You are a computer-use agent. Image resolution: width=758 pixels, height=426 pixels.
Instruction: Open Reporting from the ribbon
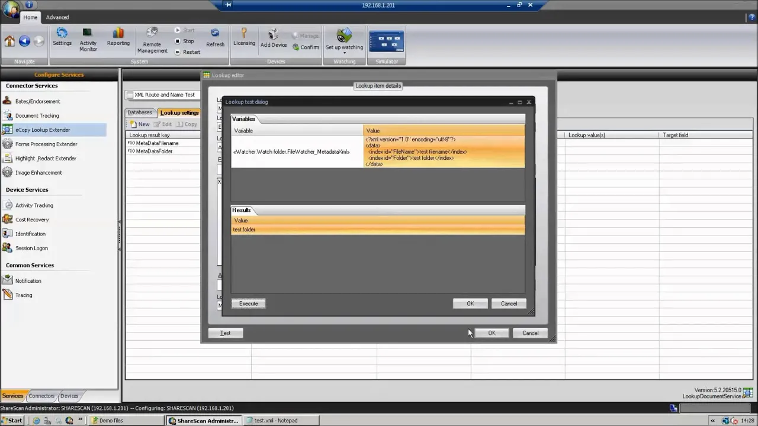[118, 37]
